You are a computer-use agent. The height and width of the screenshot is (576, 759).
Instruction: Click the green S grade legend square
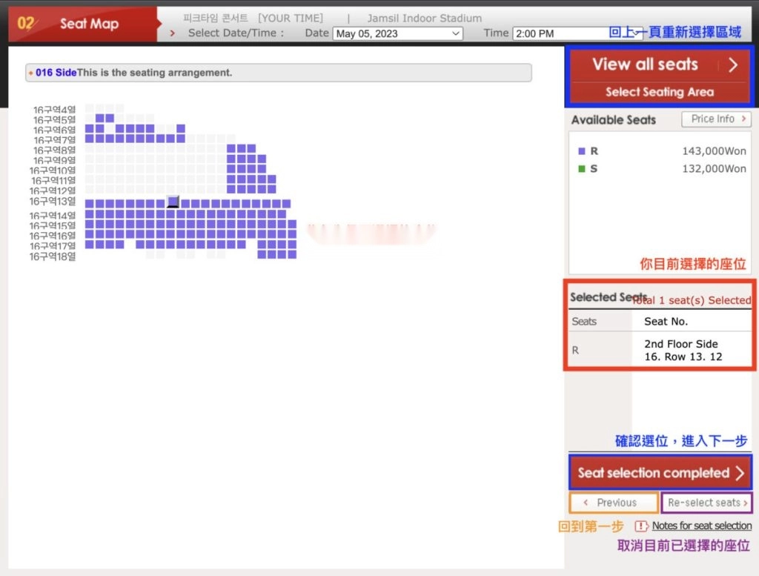click(x=581, y=169)
